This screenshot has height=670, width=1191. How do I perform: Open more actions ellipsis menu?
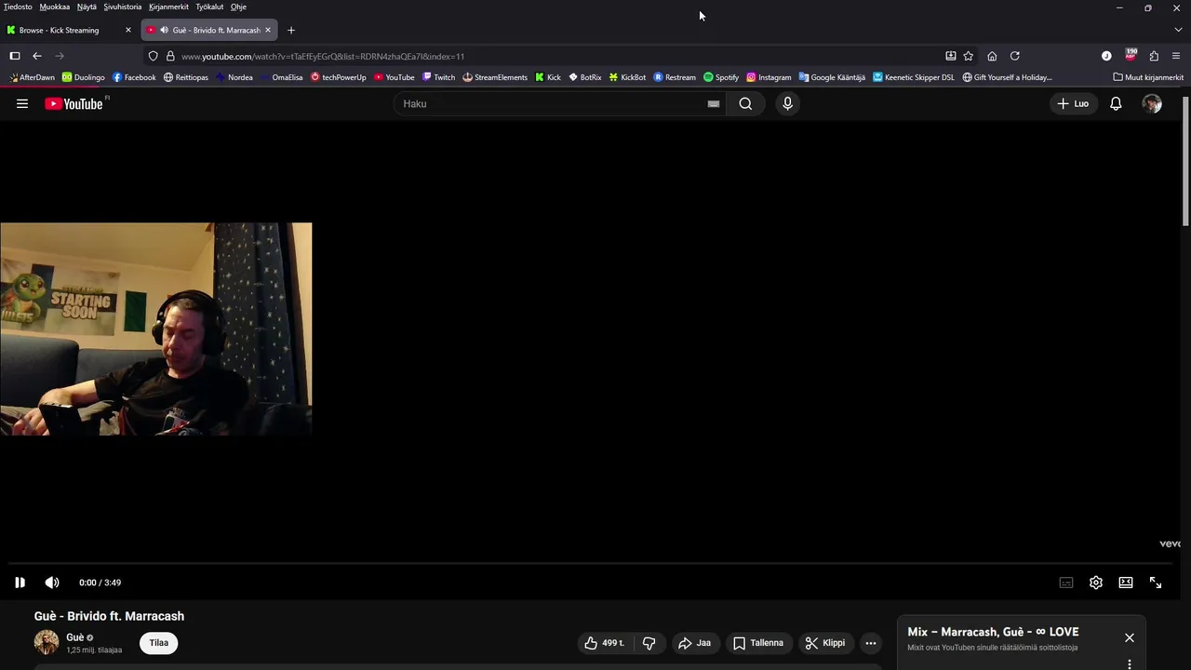pos(871,643)
